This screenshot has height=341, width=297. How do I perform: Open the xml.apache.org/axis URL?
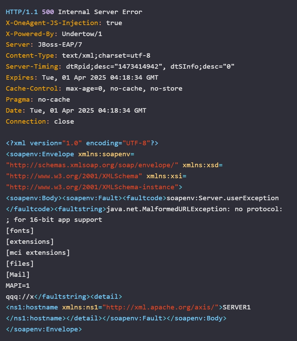coord(161,307)
